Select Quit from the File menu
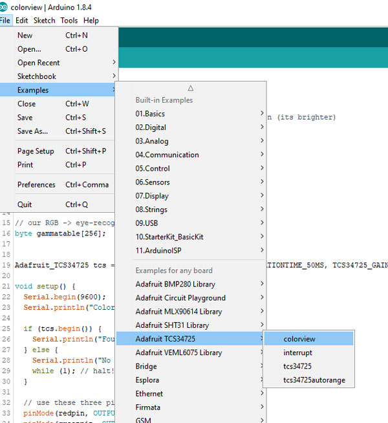 tap(25, 204)
